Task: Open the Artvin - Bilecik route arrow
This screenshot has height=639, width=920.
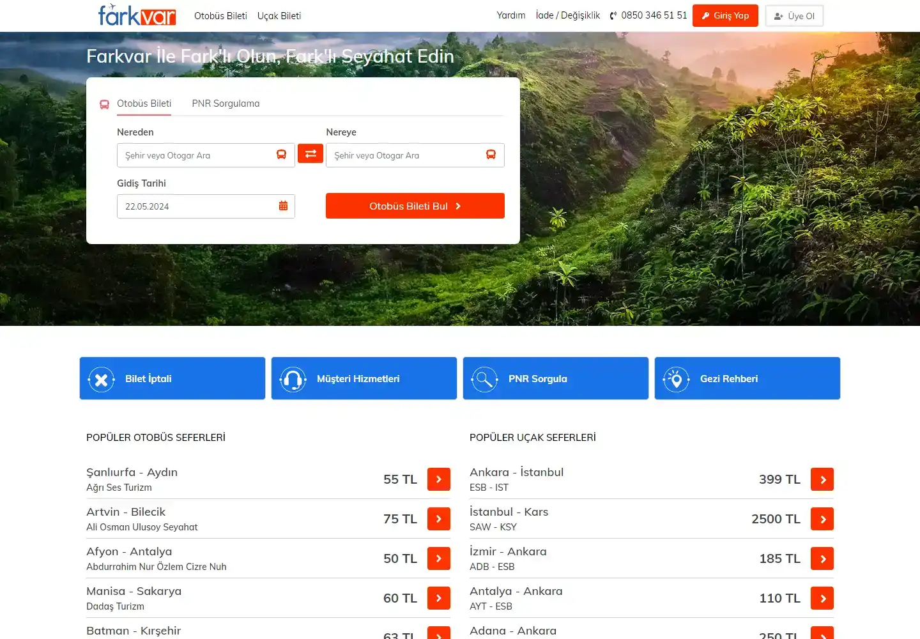Action: [439, 519]
